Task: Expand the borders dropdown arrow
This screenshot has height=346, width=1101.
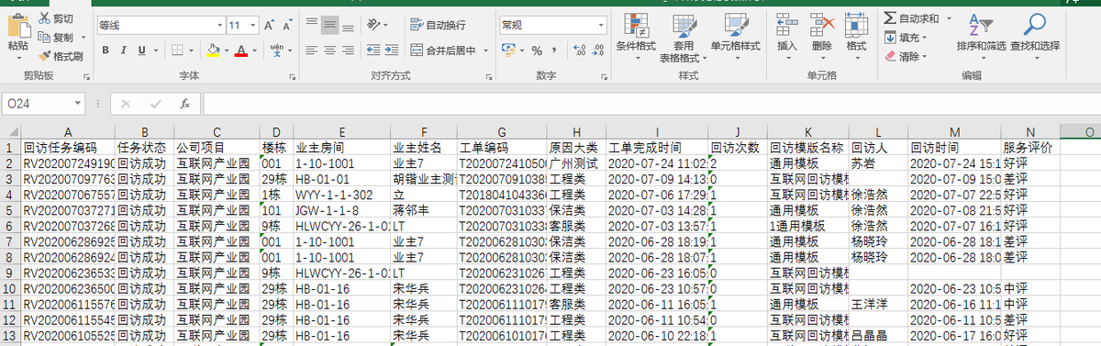Action: click(x=192, y=50)
